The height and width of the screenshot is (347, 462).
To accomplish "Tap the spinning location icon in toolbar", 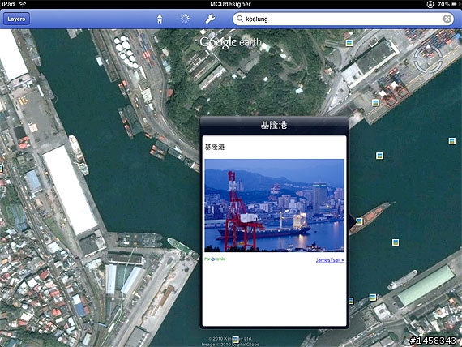I will [x=185, y=19].
